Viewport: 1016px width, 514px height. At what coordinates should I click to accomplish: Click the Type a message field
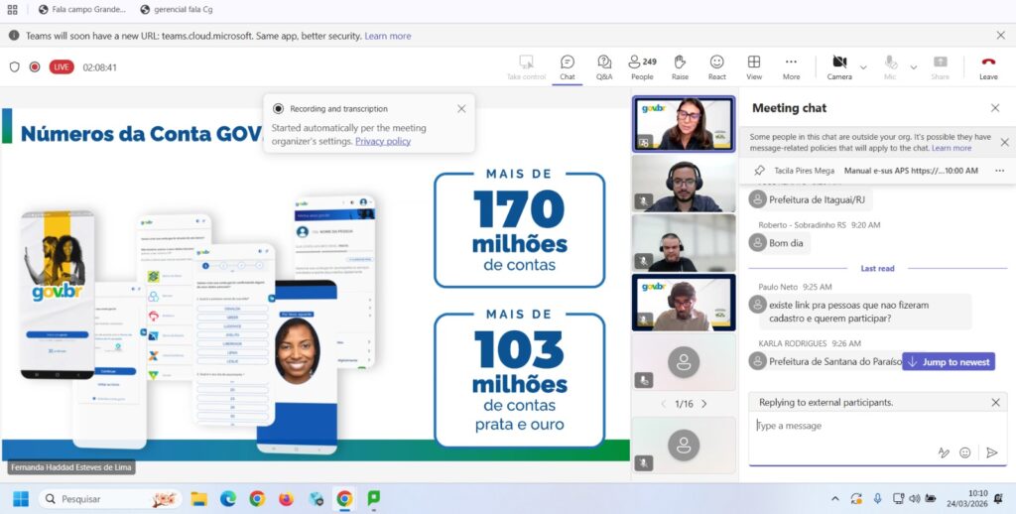(x=843, y=426)
